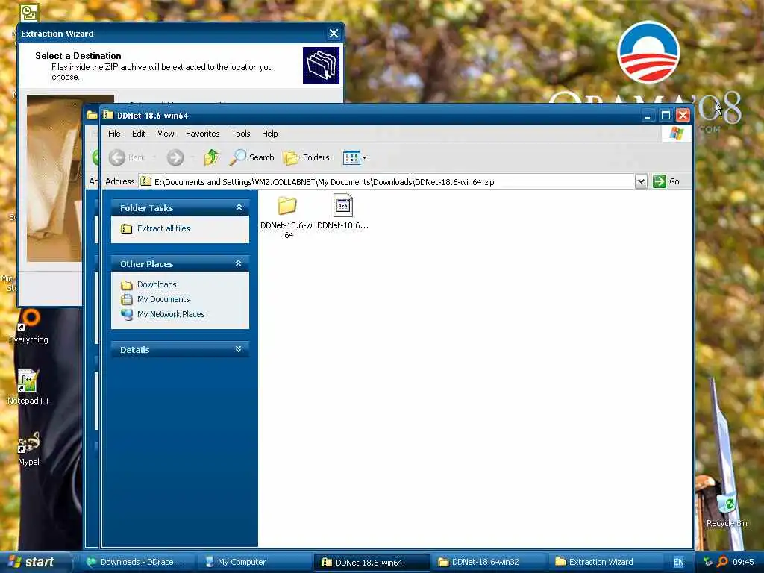Close the Extraction Wizard dialog
Viewport: 764px width, 573px height.
334,33
